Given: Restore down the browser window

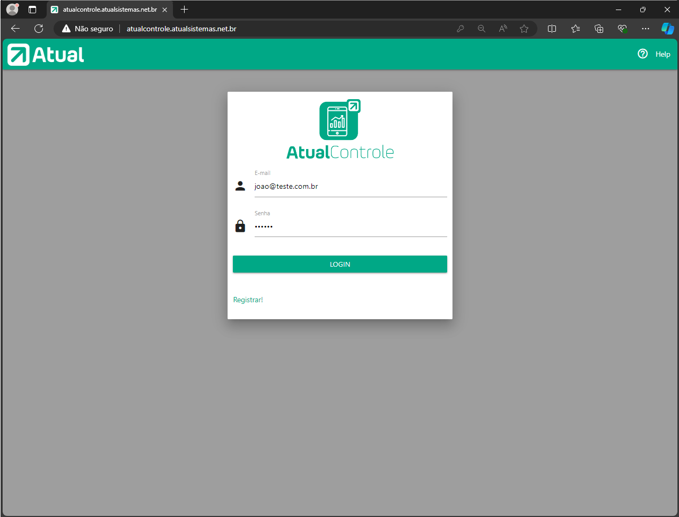Looking at the screenshot, I should click(643, 10).
